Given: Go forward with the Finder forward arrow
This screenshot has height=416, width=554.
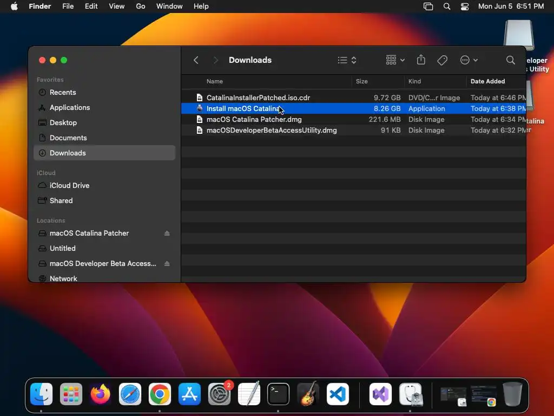Looking at the screenshot, I should click(215, 60).
